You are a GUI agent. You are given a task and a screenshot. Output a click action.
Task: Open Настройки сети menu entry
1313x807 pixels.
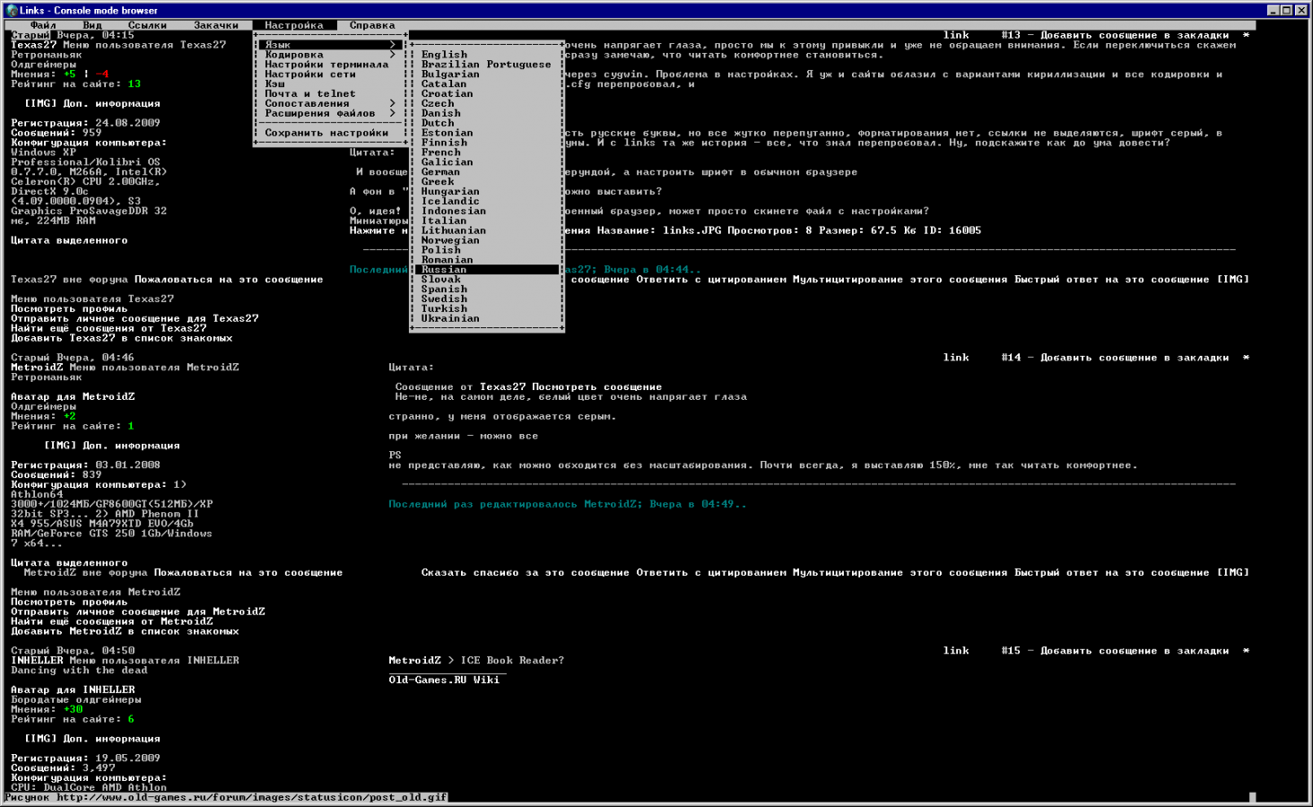pyautogui.click(x=310, y=74)
